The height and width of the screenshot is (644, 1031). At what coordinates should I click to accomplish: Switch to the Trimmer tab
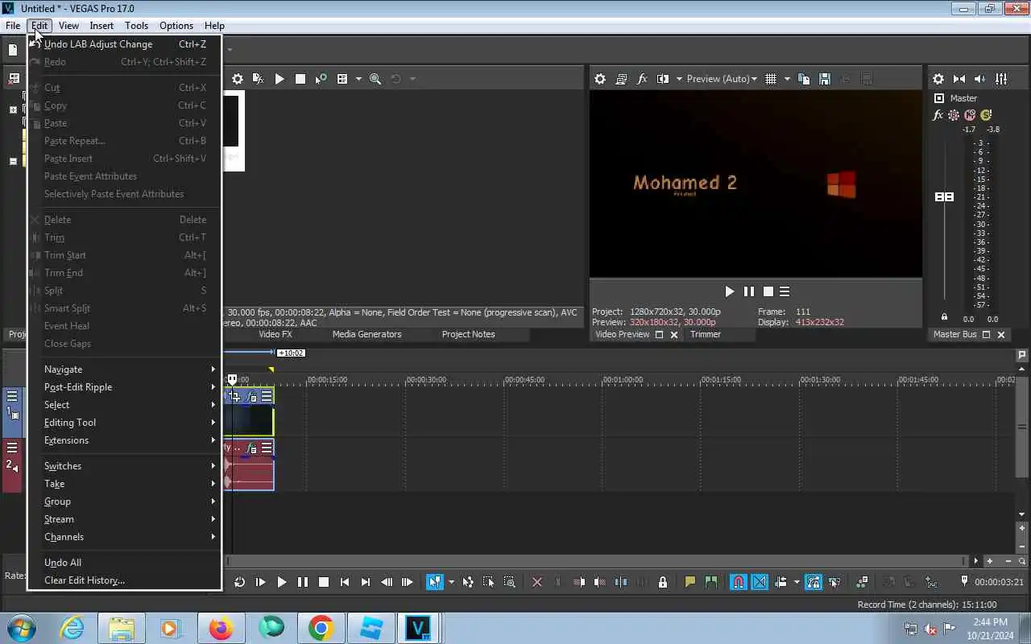[x=706, y=334]
